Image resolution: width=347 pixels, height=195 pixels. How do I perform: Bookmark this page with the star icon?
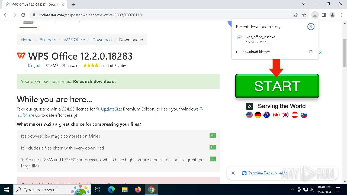coord(304,15)
